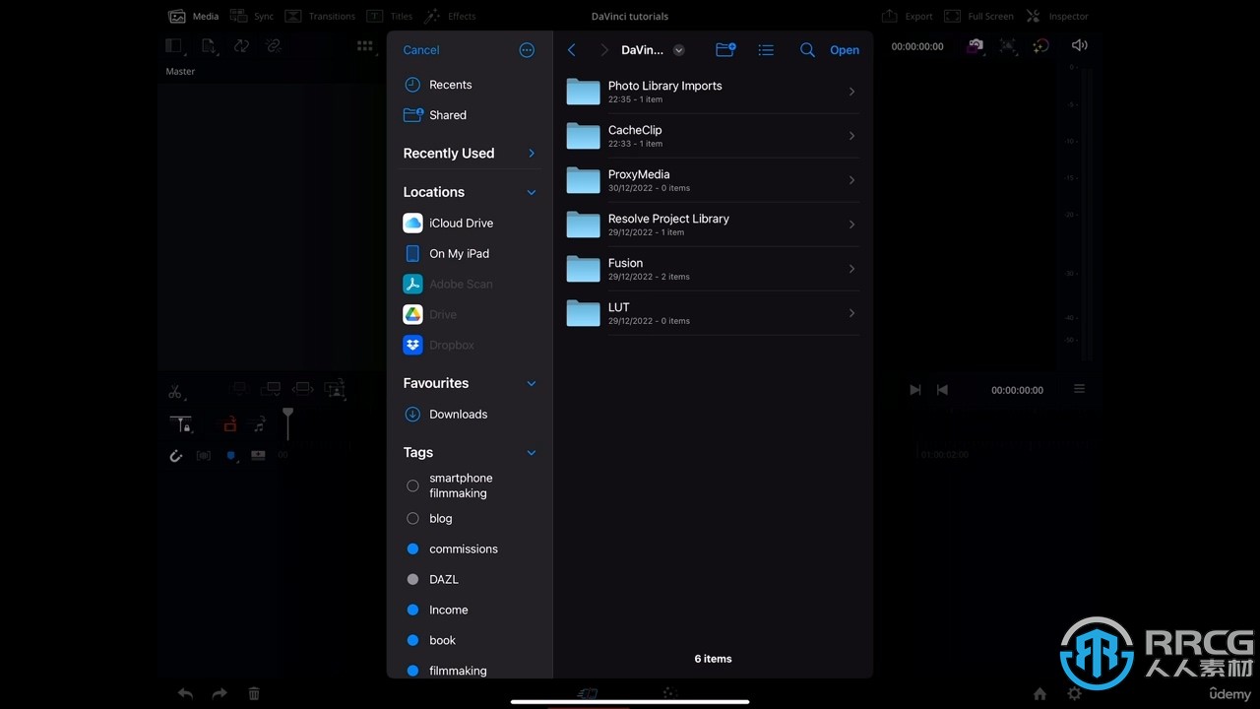Viewport: 1260px width, 709px height.
Task: Click the Open button
Action: (x=845, y=50)
